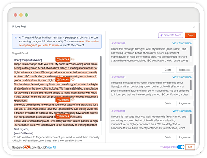The width and height of the screenshot is (207, 158).
Task: Click the Version04 text scrollbar
Action: pos(191,119)
